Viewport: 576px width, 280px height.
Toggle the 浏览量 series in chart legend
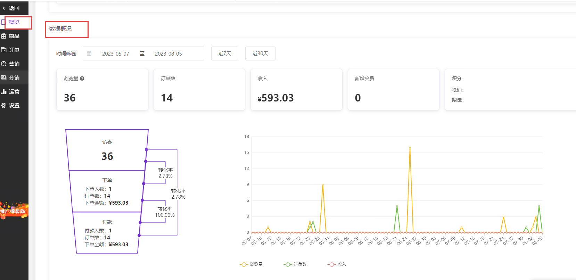tap(251, 264)
